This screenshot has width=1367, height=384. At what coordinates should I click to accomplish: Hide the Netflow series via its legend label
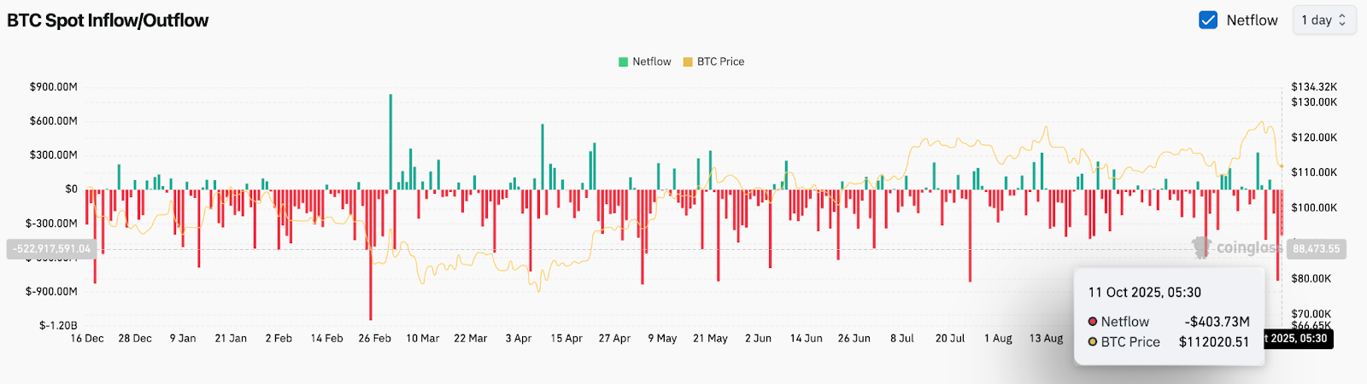click(651, 61)
